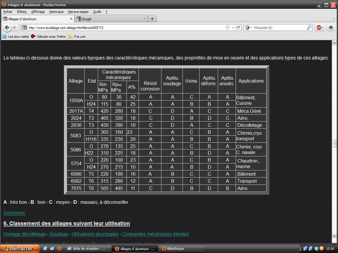Viewport: 338px width, 253px height.
Task: Click the search magnifier icon
Action: pyautogui.click(x=309, y=28)
